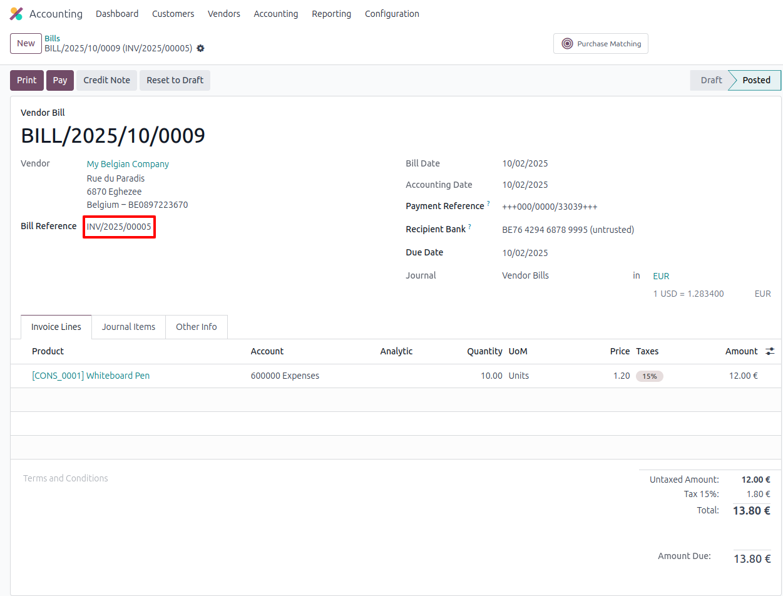The image size is (783, 596).
Task: Click the Analytic column header
Action: [397, 351]
